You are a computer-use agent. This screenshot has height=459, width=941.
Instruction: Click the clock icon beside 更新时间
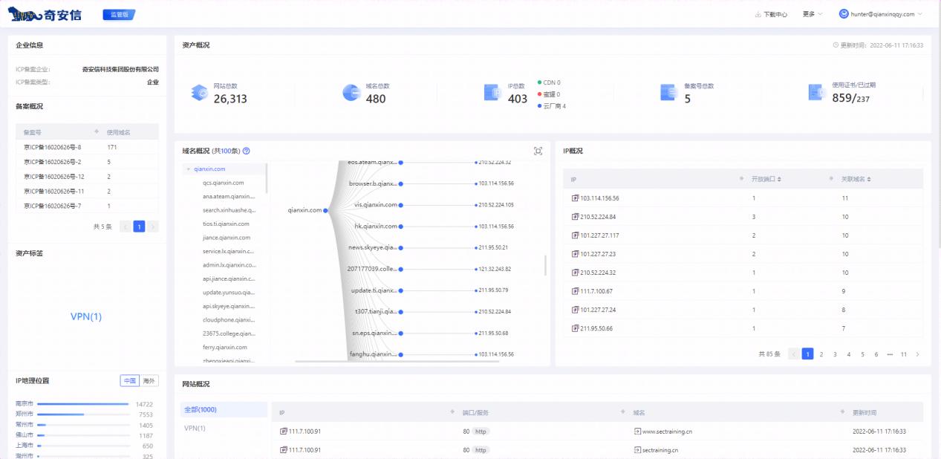click(x=836, y=45)
